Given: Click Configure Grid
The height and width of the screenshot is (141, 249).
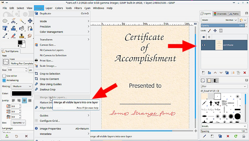Looking at the screenshot, I should (x=62, y=121).
